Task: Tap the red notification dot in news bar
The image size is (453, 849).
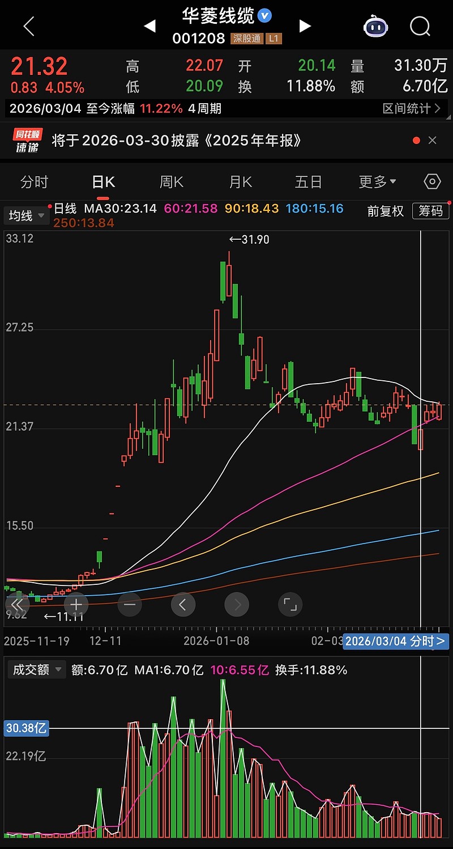Action: coord(417,141)
